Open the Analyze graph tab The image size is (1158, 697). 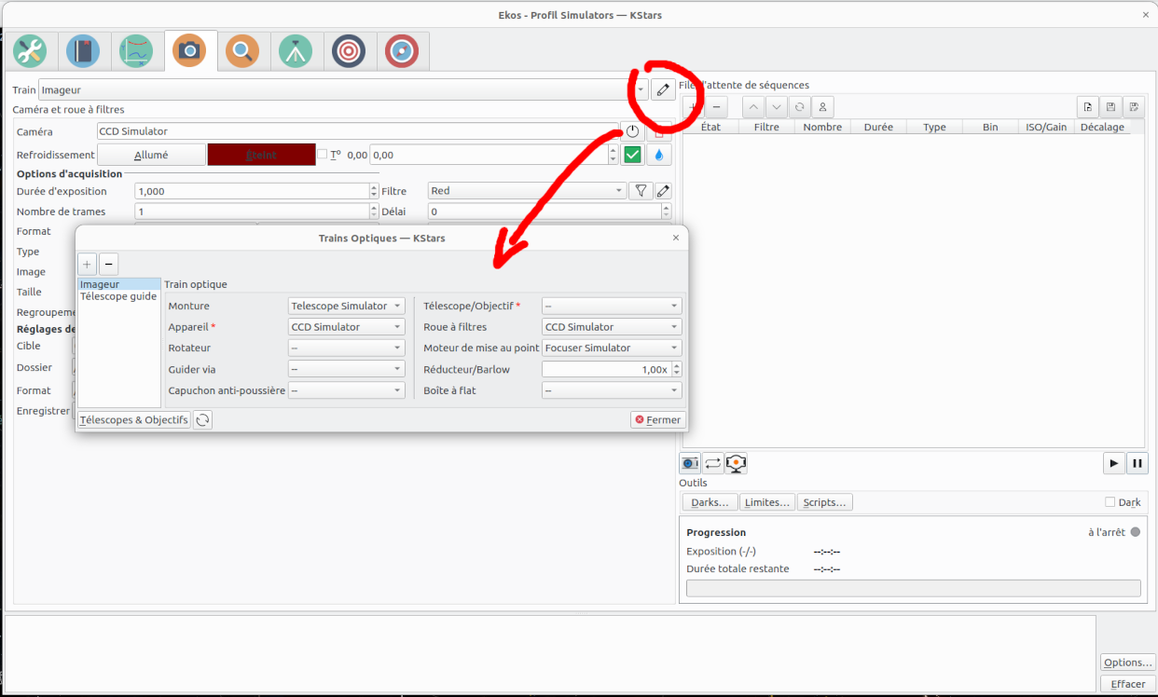137,51
